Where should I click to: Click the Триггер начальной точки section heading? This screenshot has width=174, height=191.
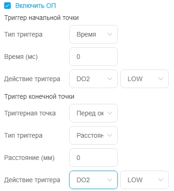pyautogui.click(x=41, y=18)
